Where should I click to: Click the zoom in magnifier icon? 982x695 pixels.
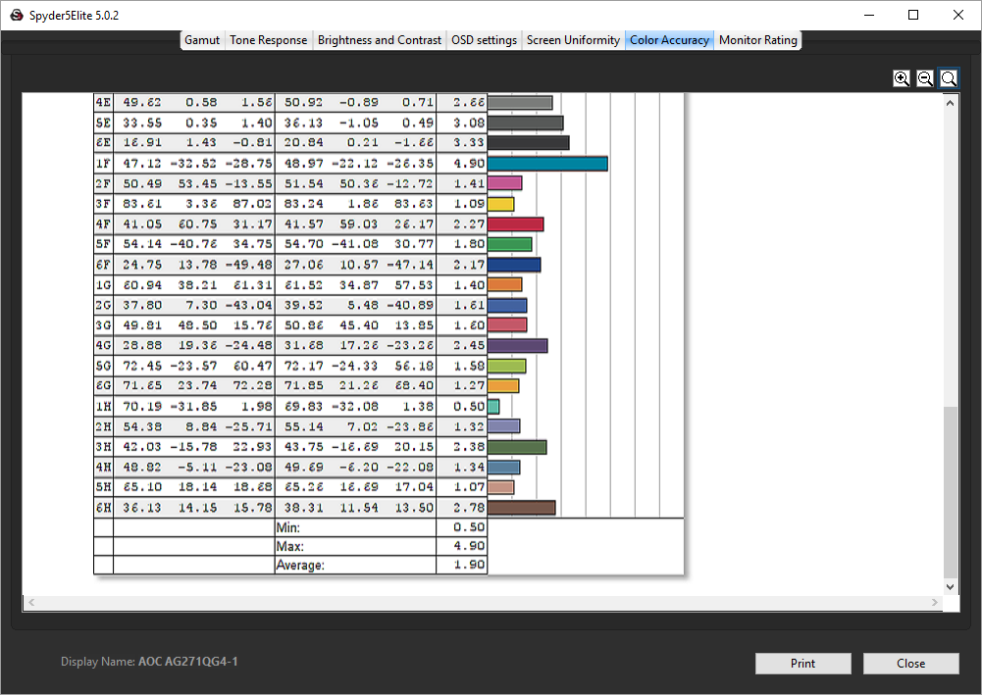click(902, 78)
